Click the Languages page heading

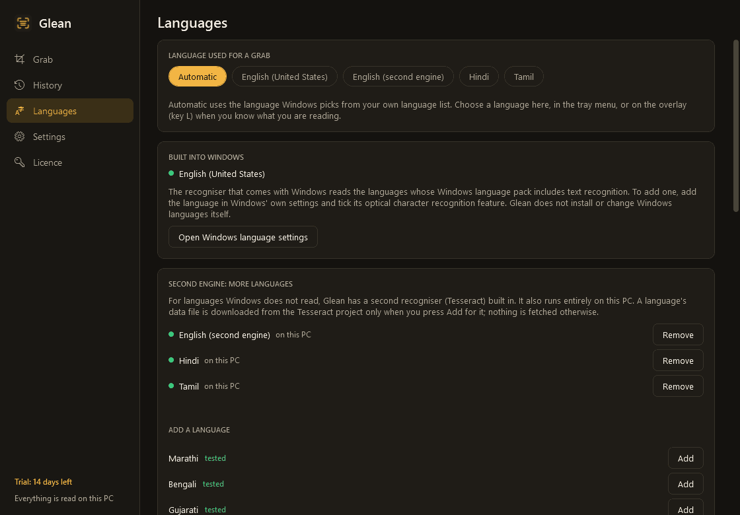click(192, 22)
